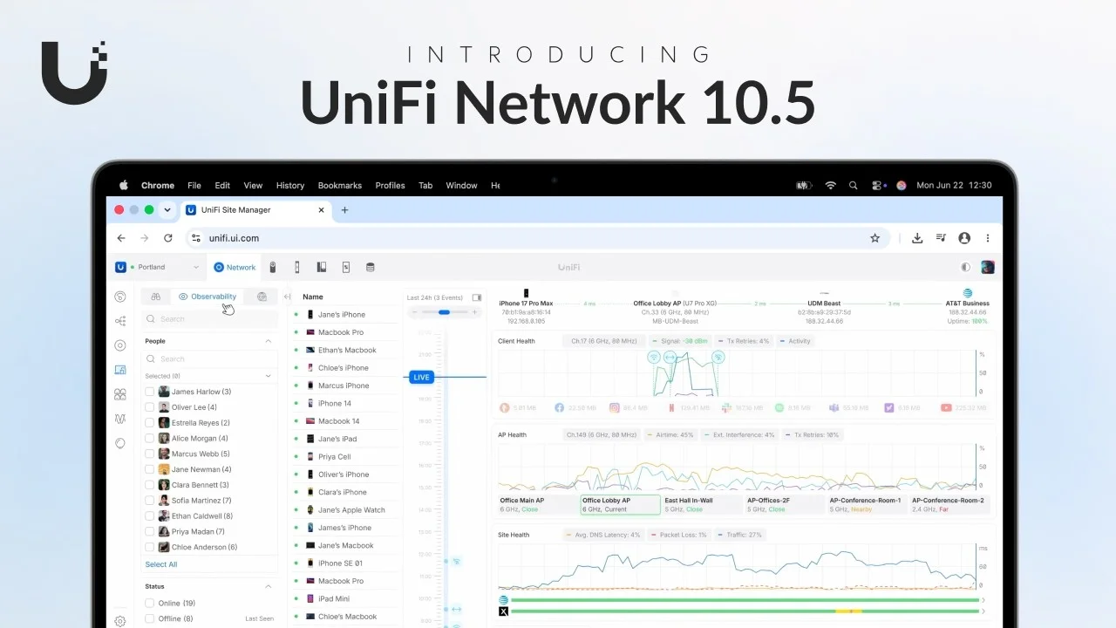Open the Portland site dropdown
The image size is (1116, 628).
point(158,267)
